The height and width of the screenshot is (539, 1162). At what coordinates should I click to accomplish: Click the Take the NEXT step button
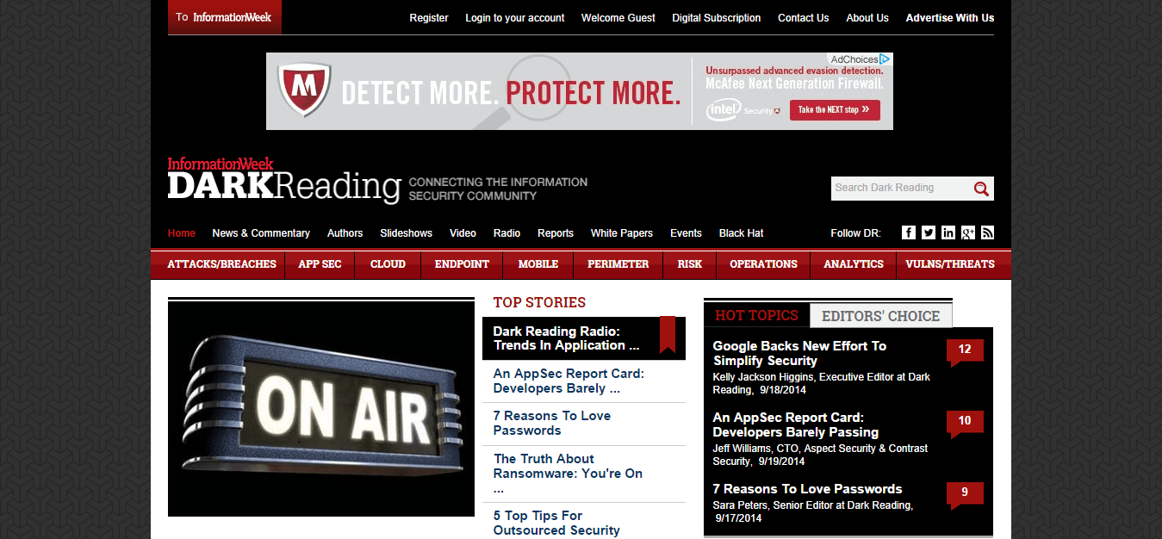(835, 110)
